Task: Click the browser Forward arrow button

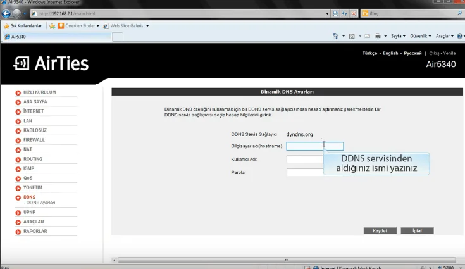Action: click(17, 13)
